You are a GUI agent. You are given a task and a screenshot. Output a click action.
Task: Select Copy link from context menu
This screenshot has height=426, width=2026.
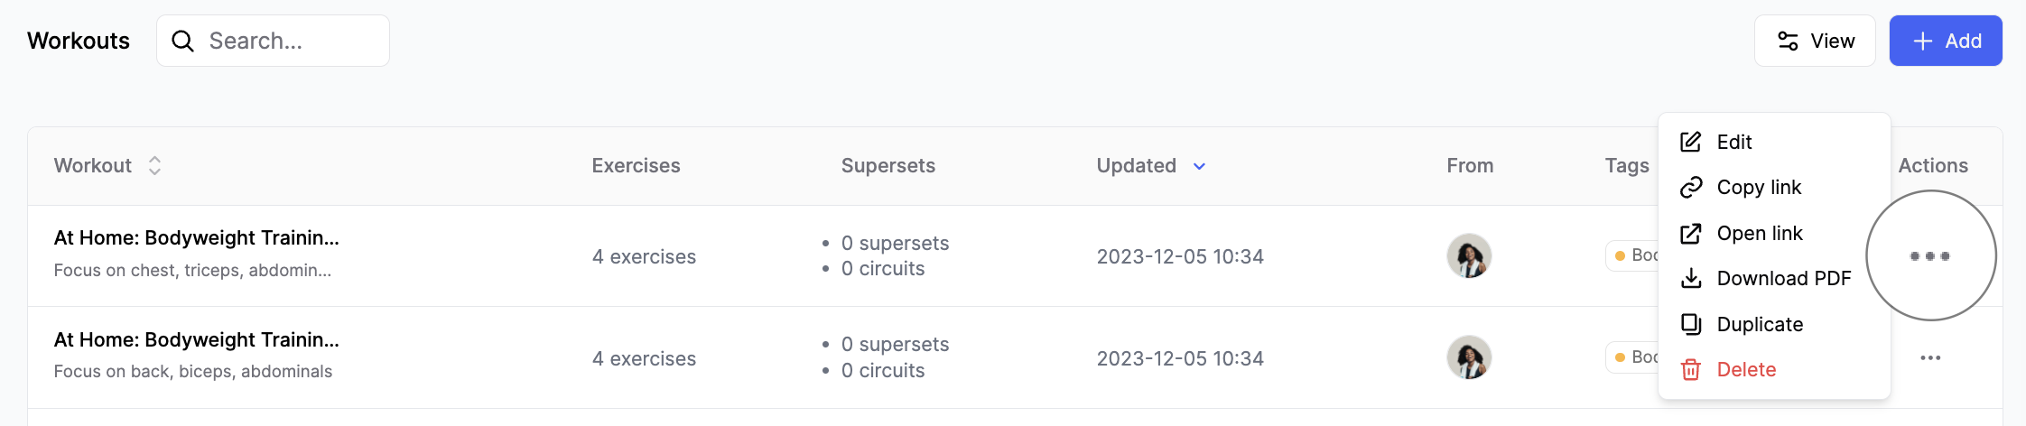point(1759,187)
